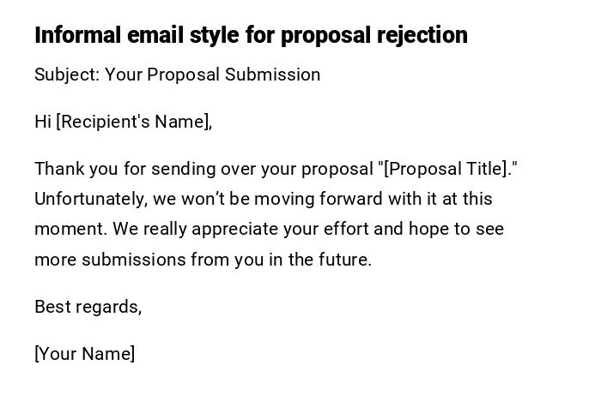Click the greeting word "Hi"

click(x=43, y=122)
